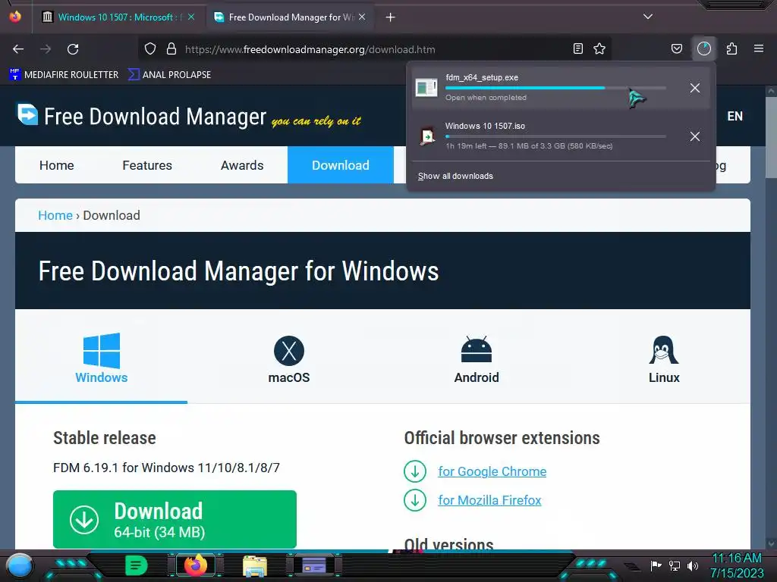Bookmark this page with the star icon
The height and width of the screenshot is (582, 777).
[x=599, y=48]
